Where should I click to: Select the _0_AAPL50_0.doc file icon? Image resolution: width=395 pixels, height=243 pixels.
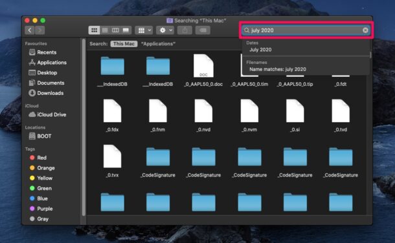203,66
